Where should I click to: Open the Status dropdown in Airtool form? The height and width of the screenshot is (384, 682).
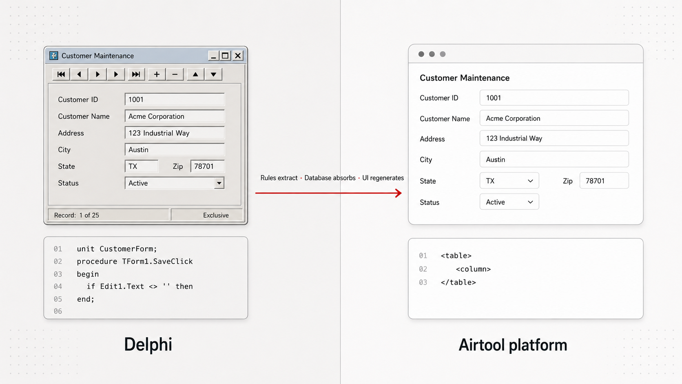(x=509, y=202)
